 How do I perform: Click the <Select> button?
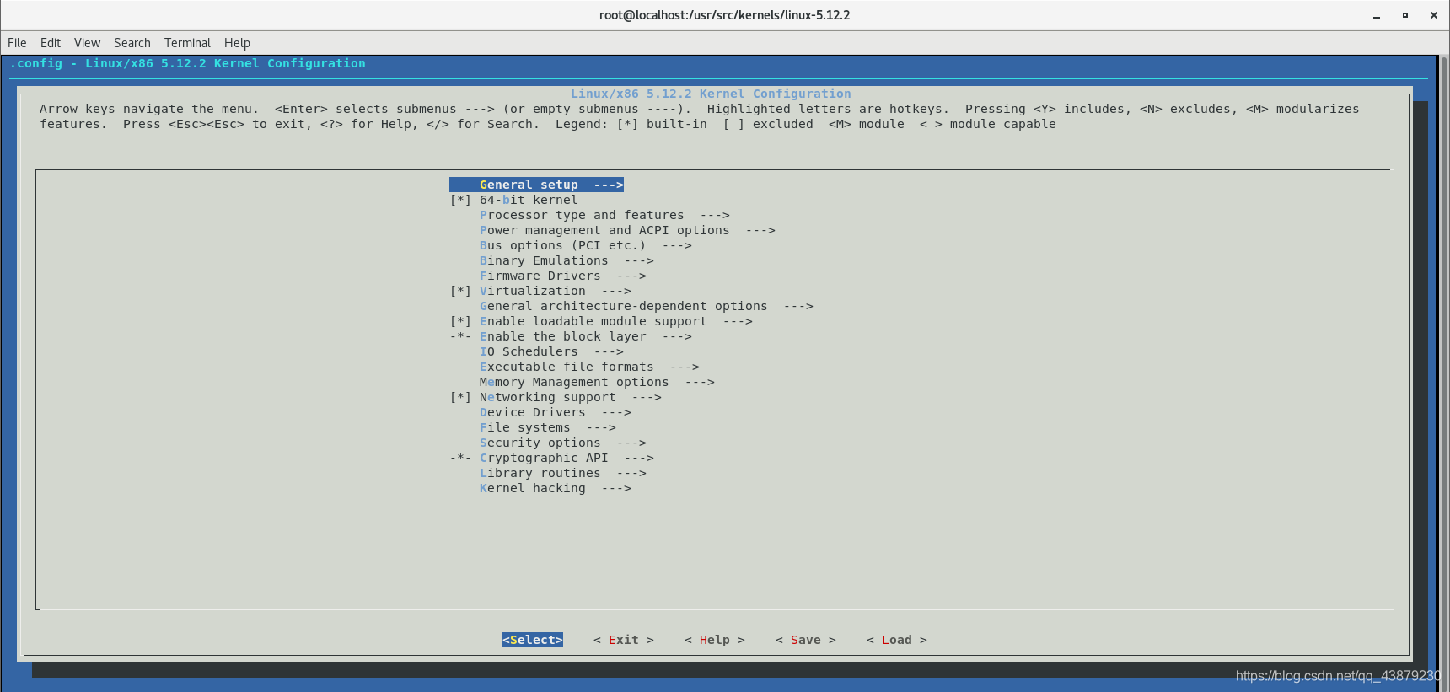tap(533, 640)
